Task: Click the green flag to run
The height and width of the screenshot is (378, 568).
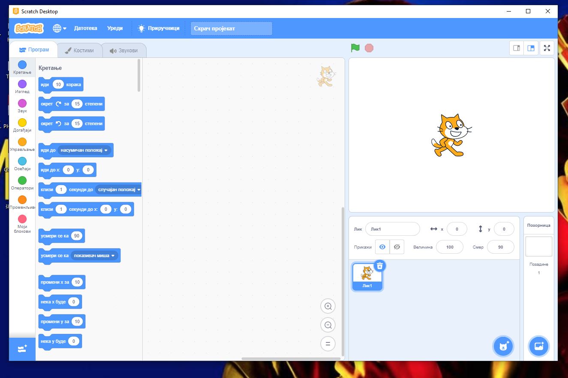Action: coord(355,48)
